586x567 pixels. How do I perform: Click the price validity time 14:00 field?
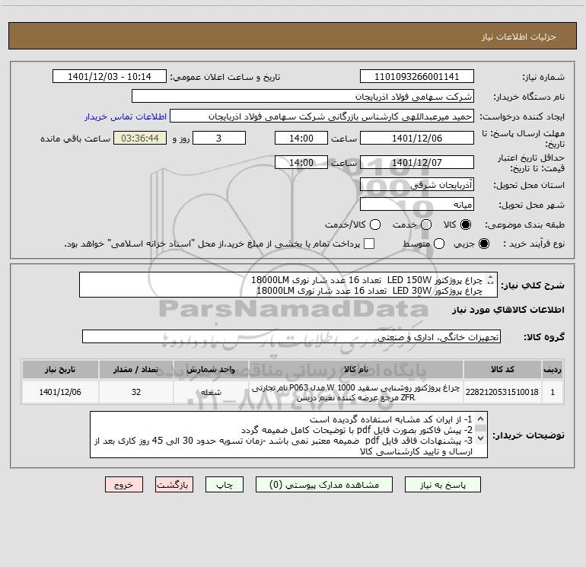coord(301,162)
